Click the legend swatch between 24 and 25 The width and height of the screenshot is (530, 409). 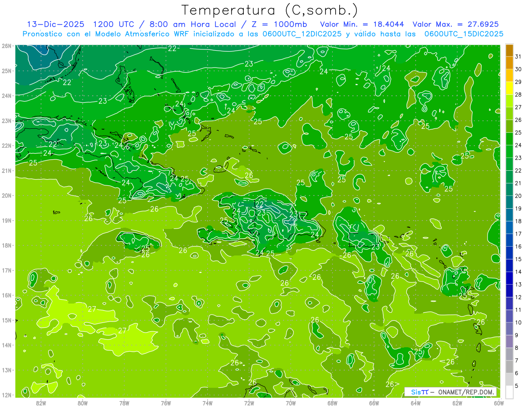coord(509,139)
